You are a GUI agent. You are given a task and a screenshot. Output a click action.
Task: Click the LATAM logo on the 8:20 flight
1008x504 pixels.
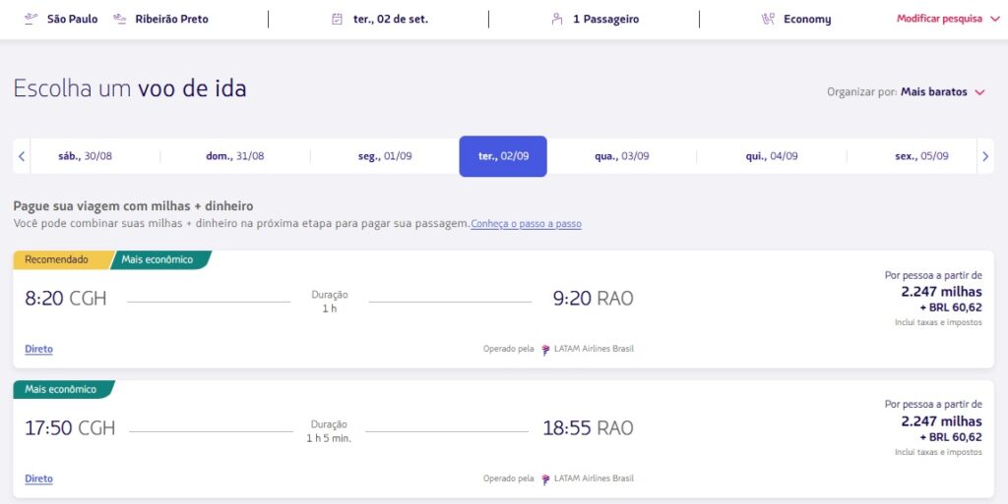click(x=545, y=350)
